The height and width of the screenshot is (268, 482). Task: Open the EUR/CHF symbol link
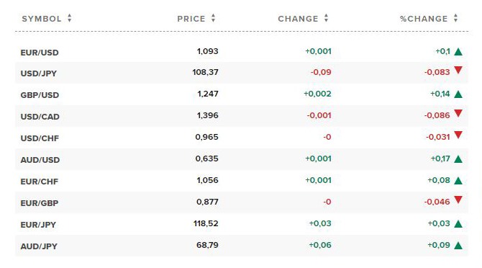(x=39, y=182)
